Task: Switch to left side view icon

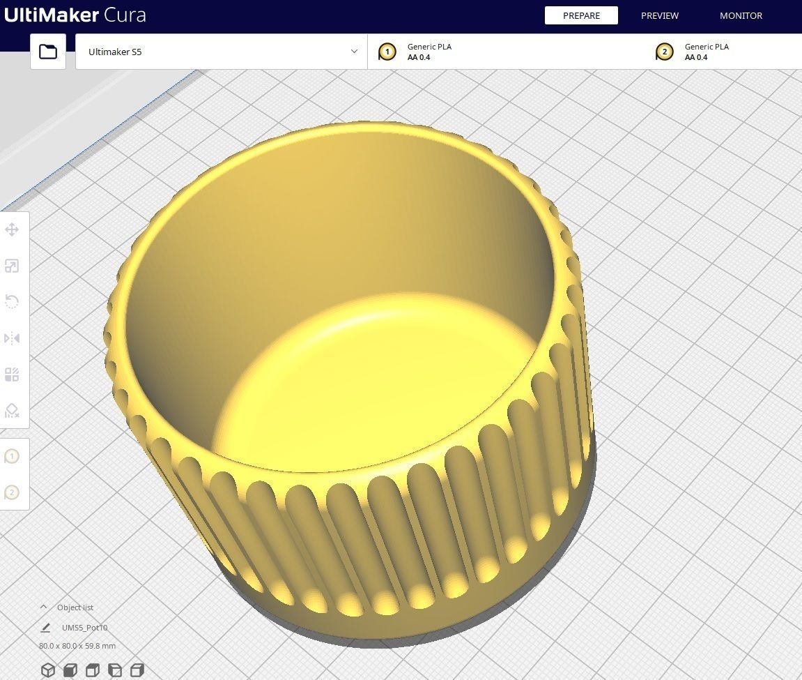Action: coord(115,670)
